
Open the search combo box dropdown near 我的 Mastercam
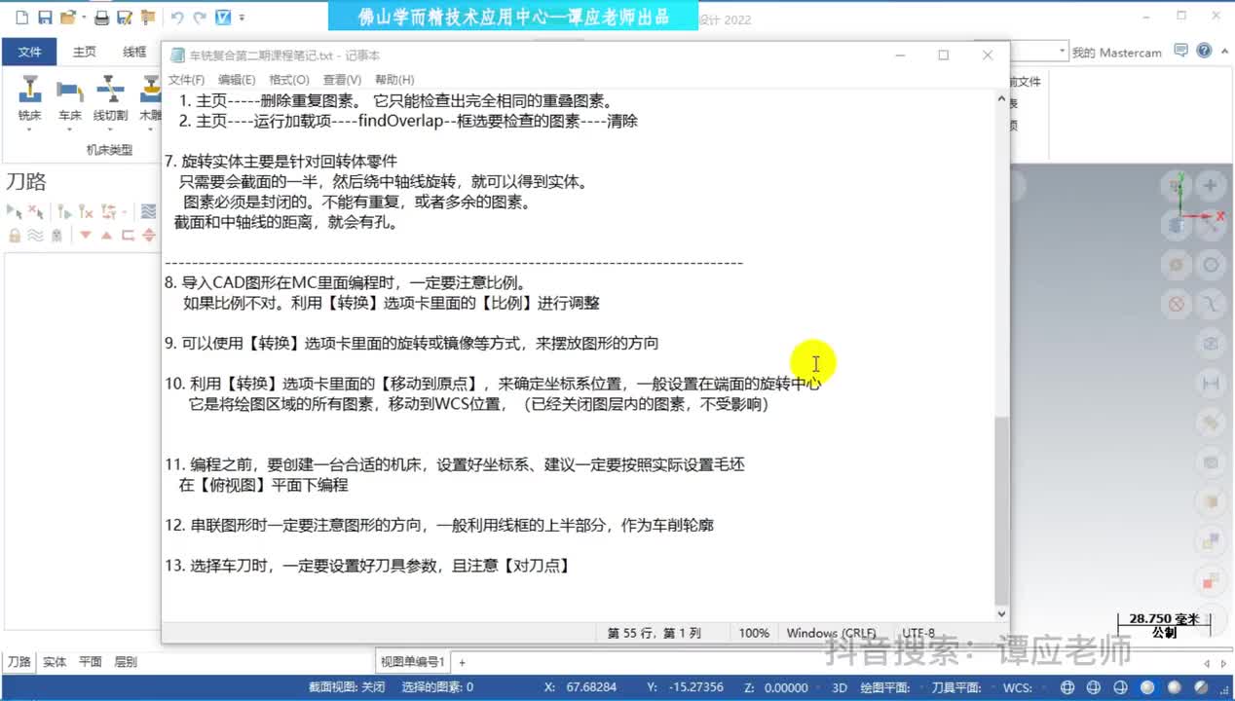(x=1061, y=52)
